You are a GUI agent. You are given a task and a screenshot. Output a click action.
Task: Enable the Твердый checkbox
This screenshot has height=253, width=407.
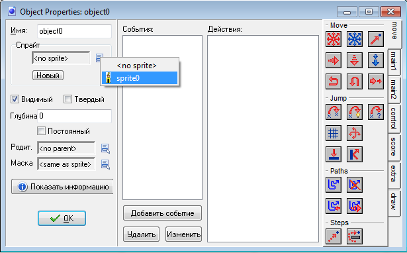(68, 99)
